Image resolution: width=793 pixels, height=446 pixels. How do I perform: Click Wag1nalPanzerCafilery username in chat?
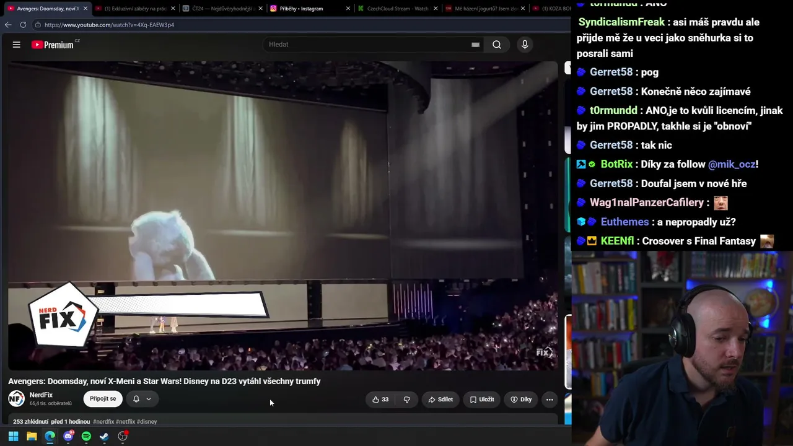point(647,203)
